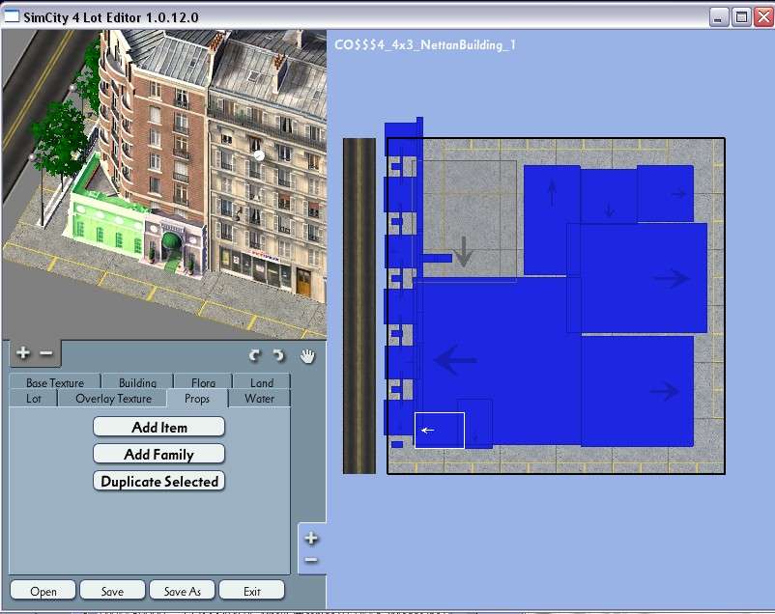
Task: Click the Add Item button
Action: pos(159,427)
